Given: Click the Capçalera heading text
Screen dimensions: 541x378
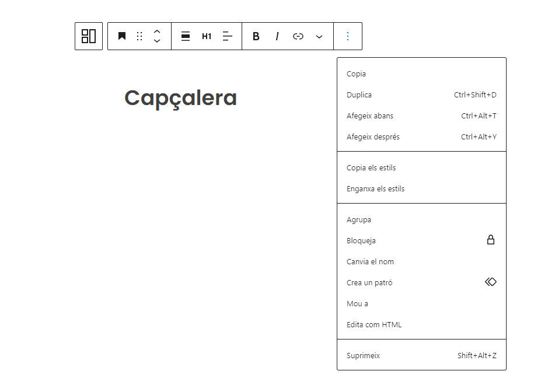Looking at the screenshot, I should (x=181, y=97).
